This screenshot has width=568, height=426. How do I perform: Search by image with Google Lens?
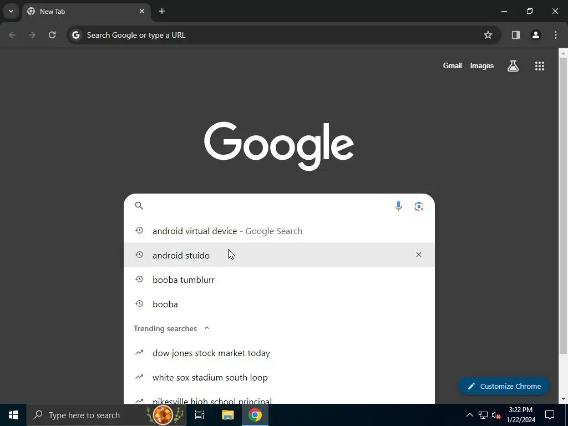coord(419,206)
